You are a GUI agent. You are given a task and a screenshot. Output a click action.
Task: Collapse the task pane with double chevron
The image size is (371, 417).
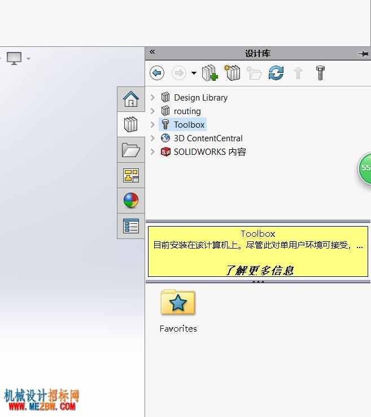(x=152, y=52)
